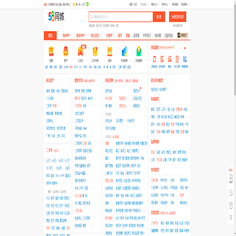Click the red phone icon in services panel
The width and height of the screenshot is (236, 236).
pos(155,59)
